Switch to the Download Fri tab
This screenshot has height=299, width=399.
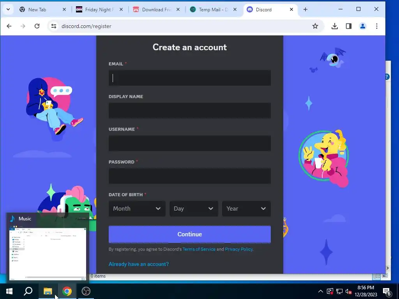(x=156, y=10)
